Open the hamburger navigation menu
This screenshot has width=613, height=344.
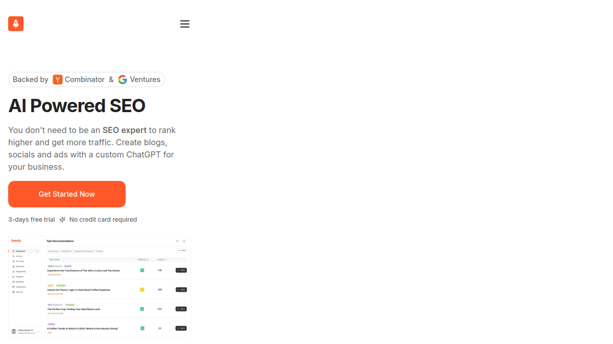(x=185, y=24)
